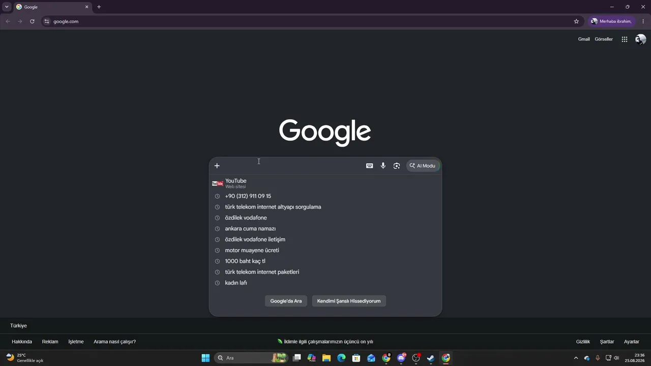Search by image with Google Lens
This screenshot has width=651, height=366.
397,166
